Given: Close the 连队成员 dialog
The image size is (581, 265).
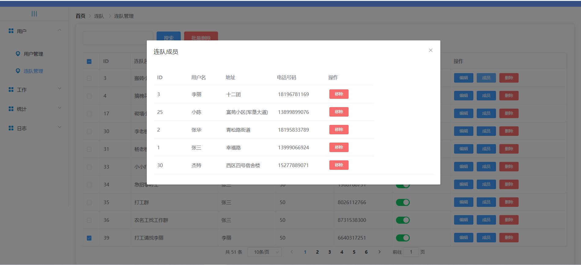Looking at the screenshot, I should point(431,50).
